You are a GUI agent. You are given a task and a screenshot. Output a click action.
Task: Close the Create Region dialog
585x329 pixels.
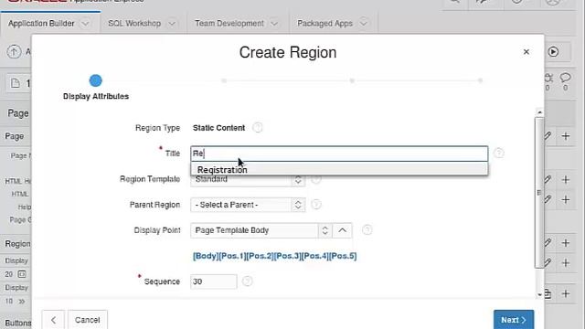click(x=526, y=52)
